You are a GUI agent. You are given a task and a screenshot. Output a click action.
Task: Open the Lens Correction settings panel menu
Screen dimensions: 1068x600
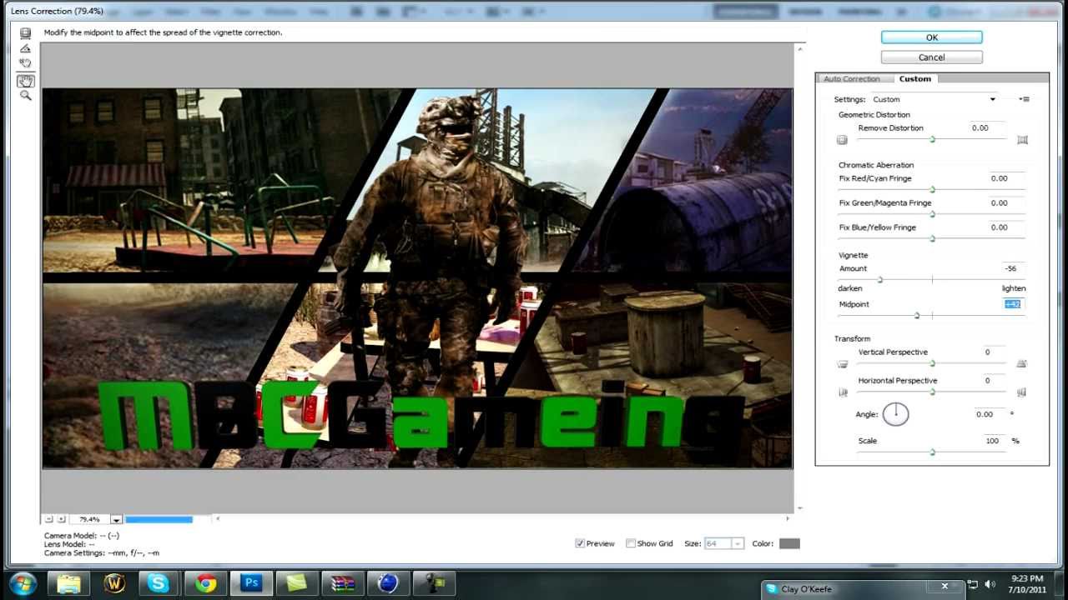(1025, 99)
